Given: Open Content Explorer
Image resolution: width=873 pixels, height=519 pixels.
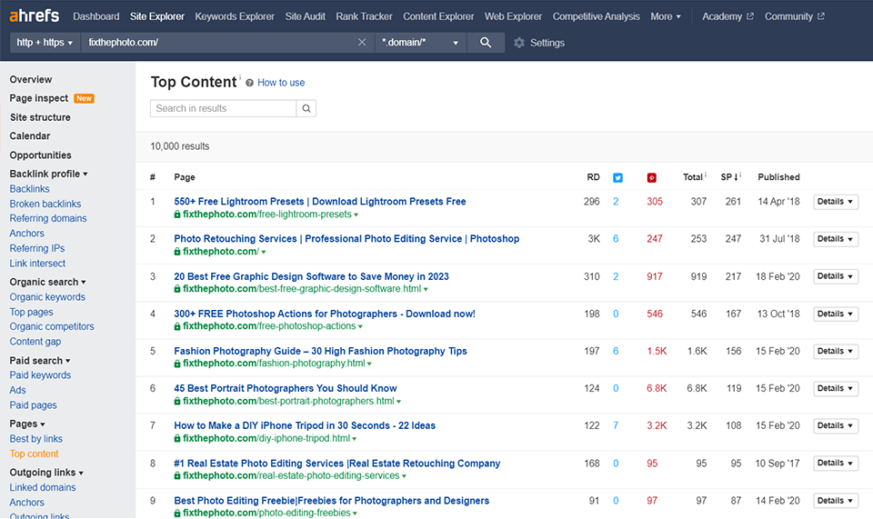Looking at the screenshot, I should 438,16.
